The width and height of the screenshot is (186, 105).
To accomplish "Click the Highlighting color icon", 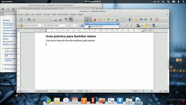I will [146, 25].
